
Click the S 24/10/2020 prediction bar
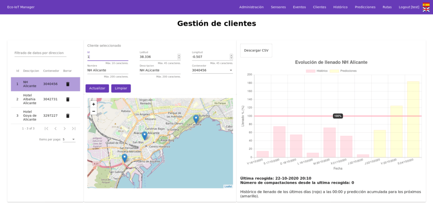click(413, 119)
